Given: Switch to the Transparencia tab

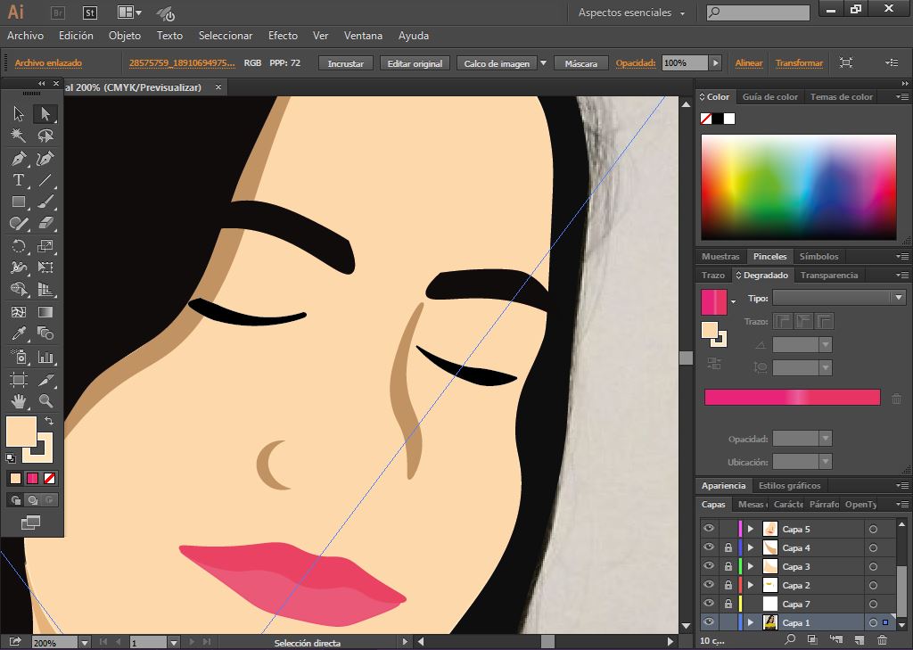Looking at the screenshot, I should pos(828,275).
